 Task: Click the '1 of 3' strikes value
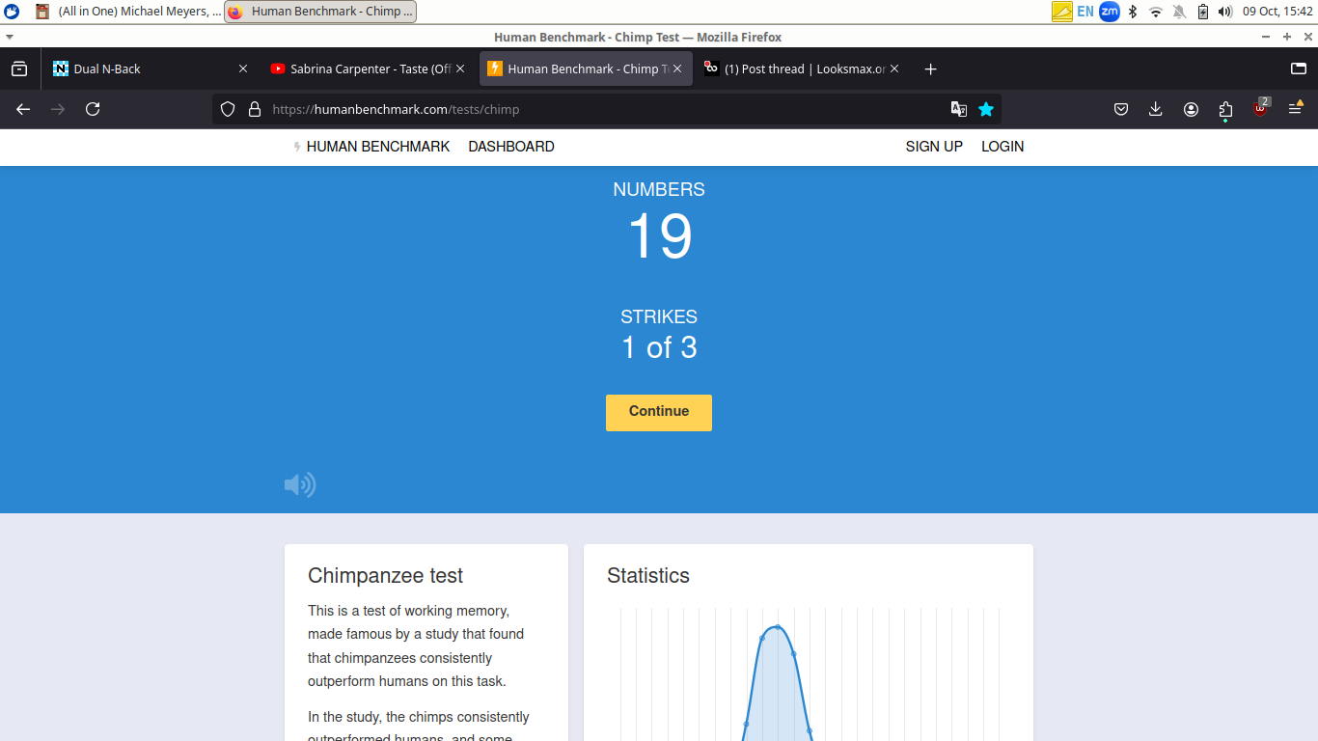(659, 347)
